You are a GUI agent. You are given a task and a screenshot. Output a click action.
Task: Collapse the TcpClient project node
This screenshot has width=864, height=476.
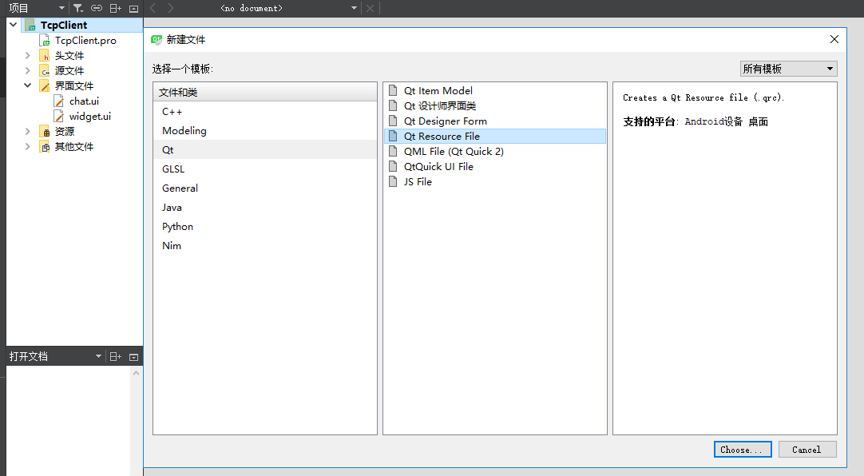[x=14, y=25]
